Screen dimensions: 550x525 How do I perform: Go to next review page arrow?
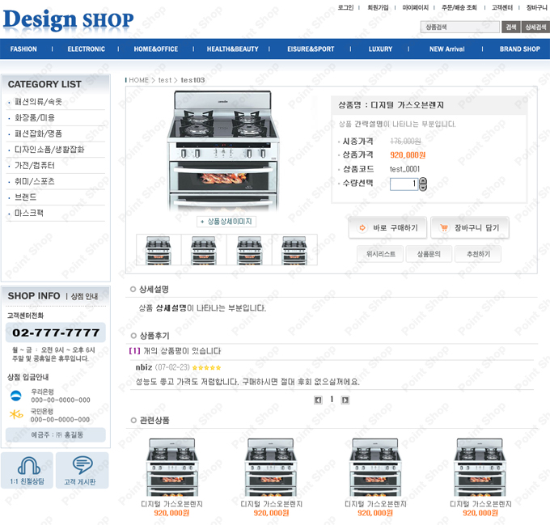pyautogui.click(x=345, y=400)
